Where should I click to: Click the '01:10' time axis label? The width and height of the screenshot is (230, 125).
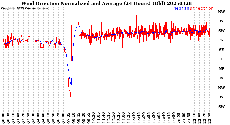pos(13,118)
